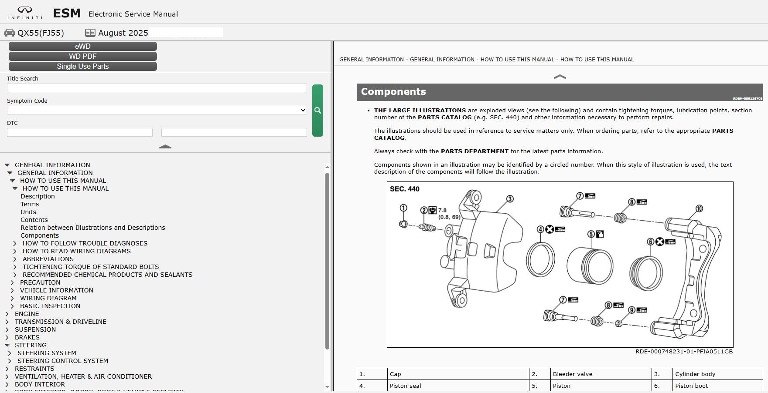
Task: Click the Infiniti logo
Action: 25,13
